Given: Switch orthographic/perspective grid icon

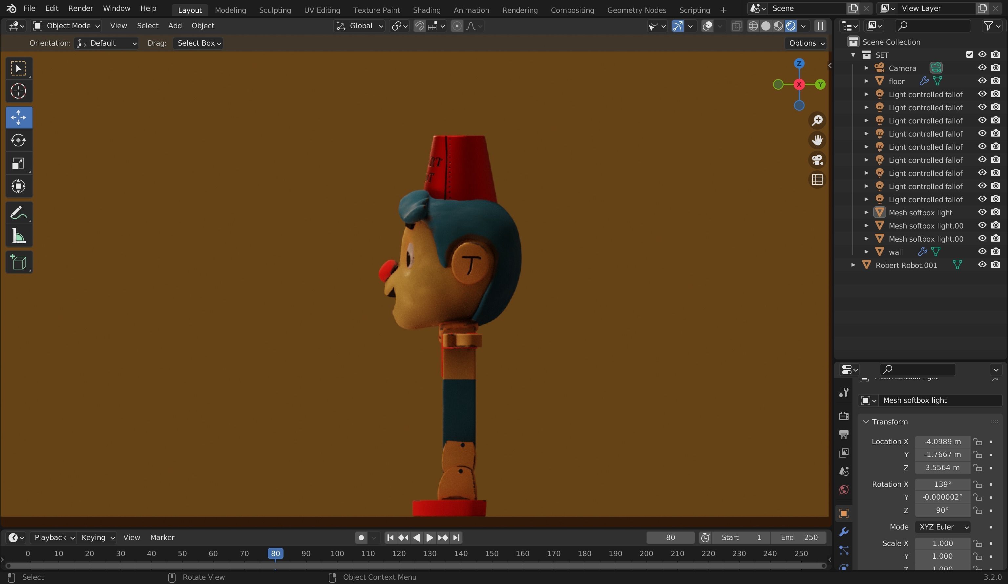Looking at the screenshot, I should click(x=817, y=179).
